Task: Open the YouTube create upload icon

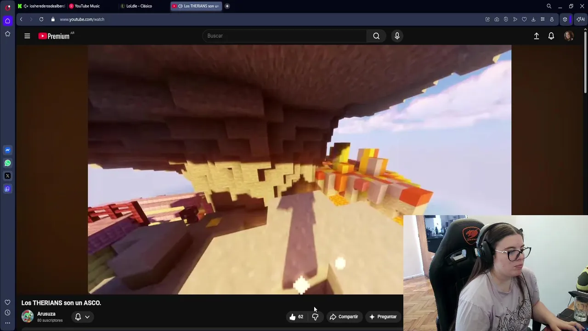Action: point(536,36)
